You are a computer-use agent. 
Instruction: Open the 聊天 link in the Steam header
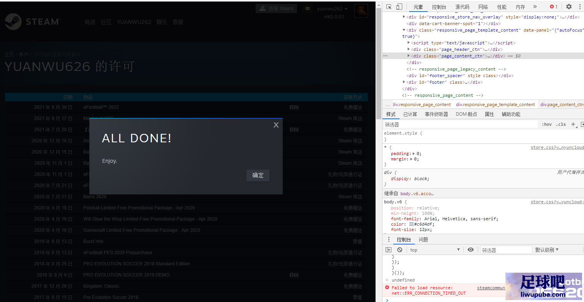pyautogui.click(x=162, y=22)
